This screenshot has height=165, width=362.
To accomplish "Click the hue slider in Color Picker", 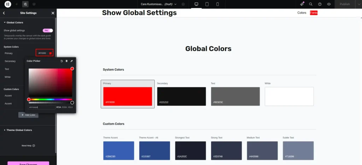I will pyautogui.click(x=50, y=99).
